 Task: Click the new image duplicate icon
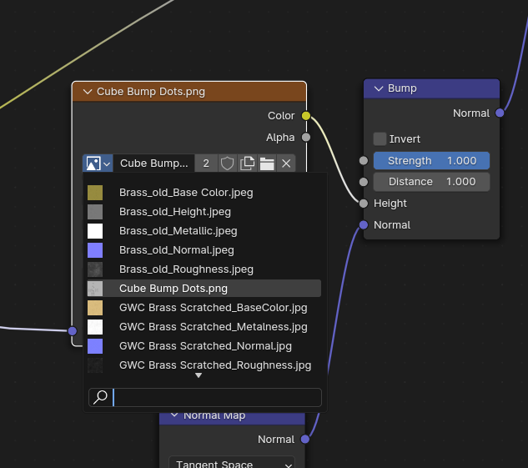click(247, 164)
